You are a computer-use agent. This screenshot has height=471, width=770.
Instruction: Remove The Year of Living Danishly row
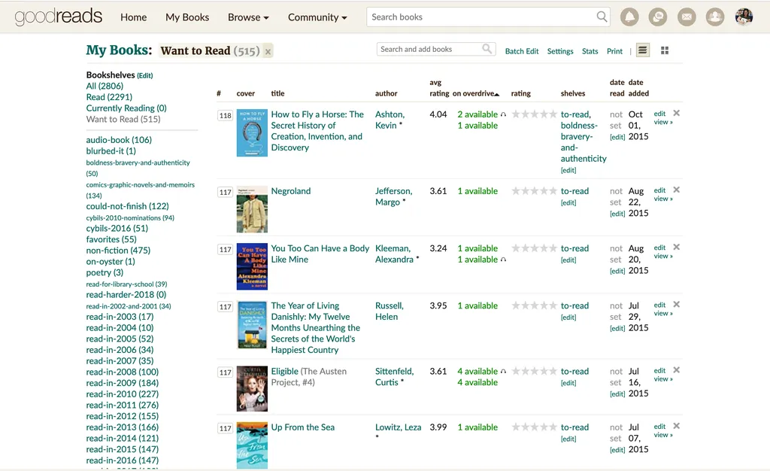point(676,305)
